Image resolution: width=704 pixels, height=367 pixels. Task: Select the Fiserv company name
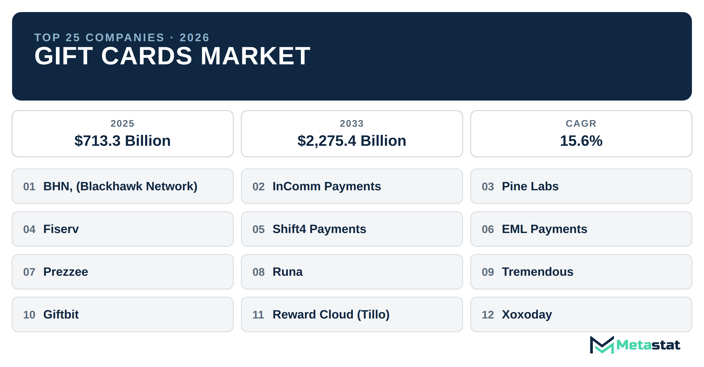pos(61,229)
